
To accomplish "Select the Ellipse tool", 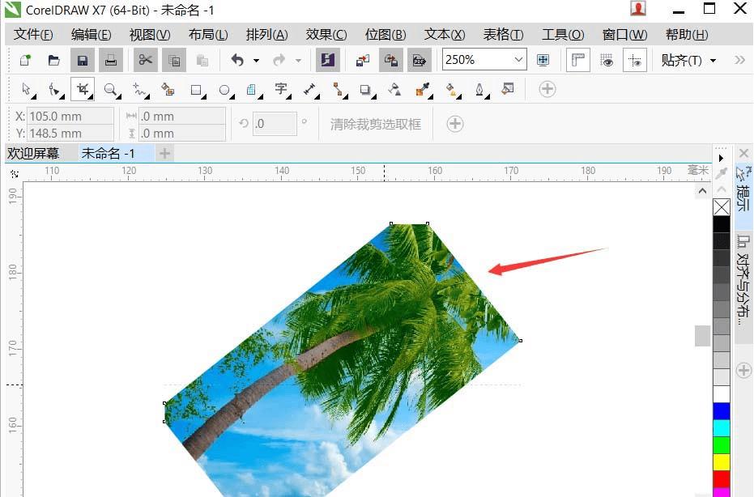I will [x=224, y=89].
